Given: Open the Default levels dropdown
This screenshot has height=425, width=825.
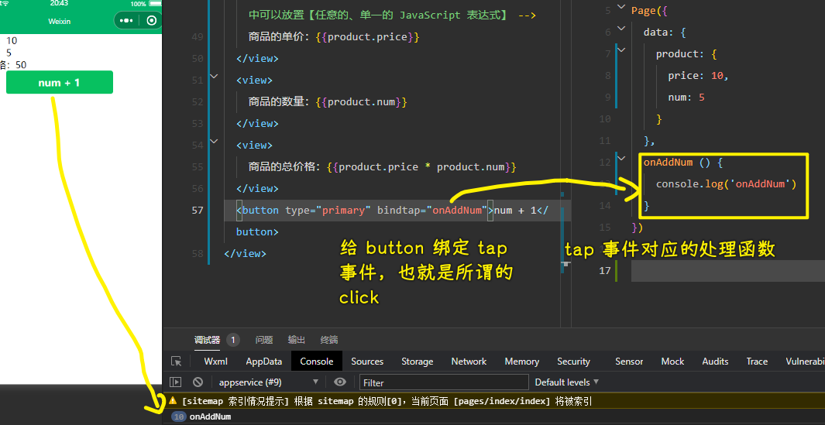Looking at the screenshot, I should click(x=567, y=382).
